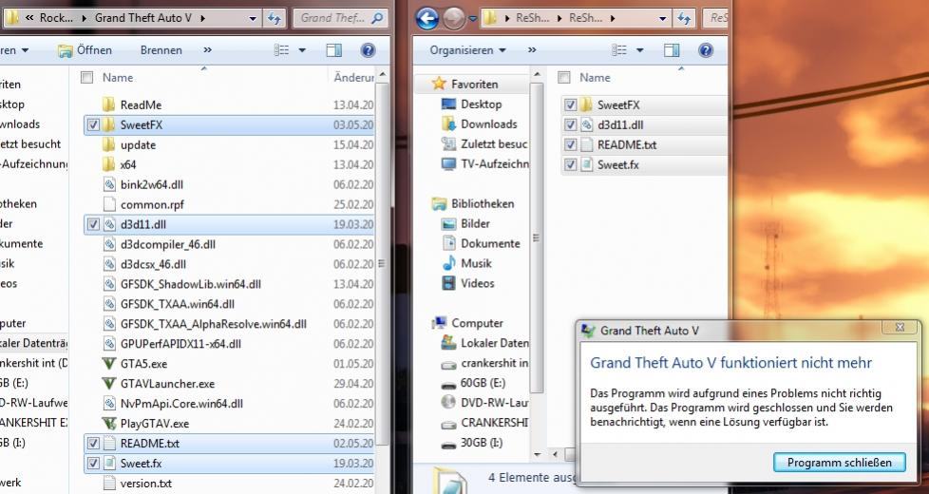The image size is (929, 494).
Task: Select the GTAVLauncher.exe icon
Action: point(109,384)
